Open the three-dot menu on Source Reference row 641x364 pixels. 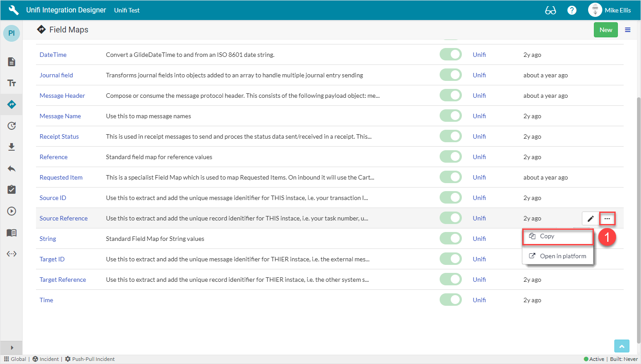(x=607, y=218)
